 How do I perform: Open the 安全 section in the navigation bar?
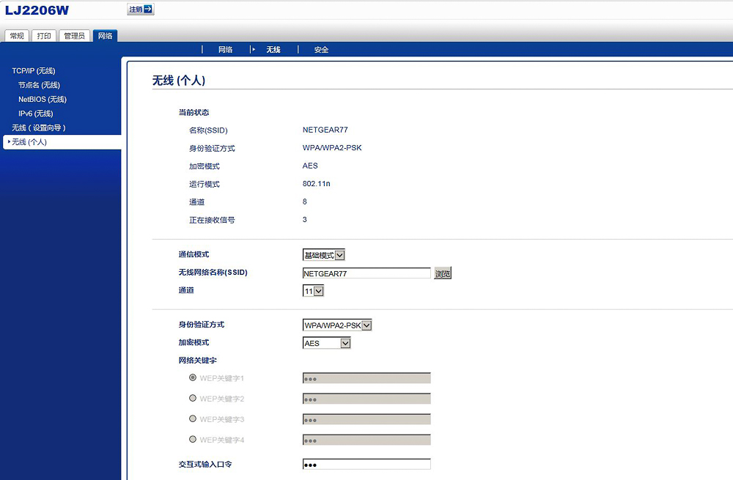click(x=320, y=49)
